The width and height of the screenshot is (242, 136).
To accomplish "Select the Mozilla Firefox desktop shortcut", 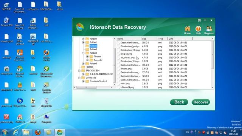I will point(46,56).
